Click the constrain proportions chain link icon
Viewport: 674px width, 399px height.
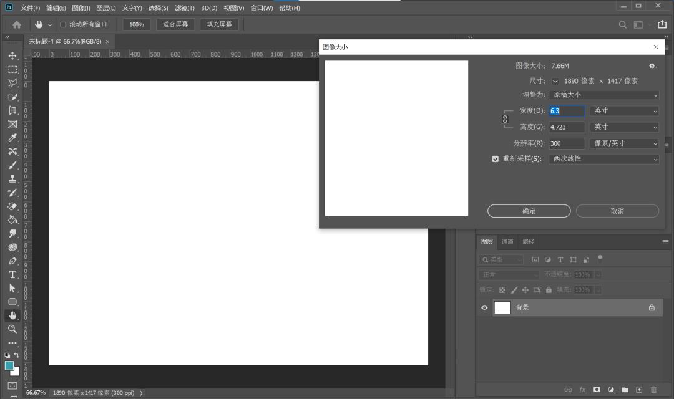(x=505, y=119)
